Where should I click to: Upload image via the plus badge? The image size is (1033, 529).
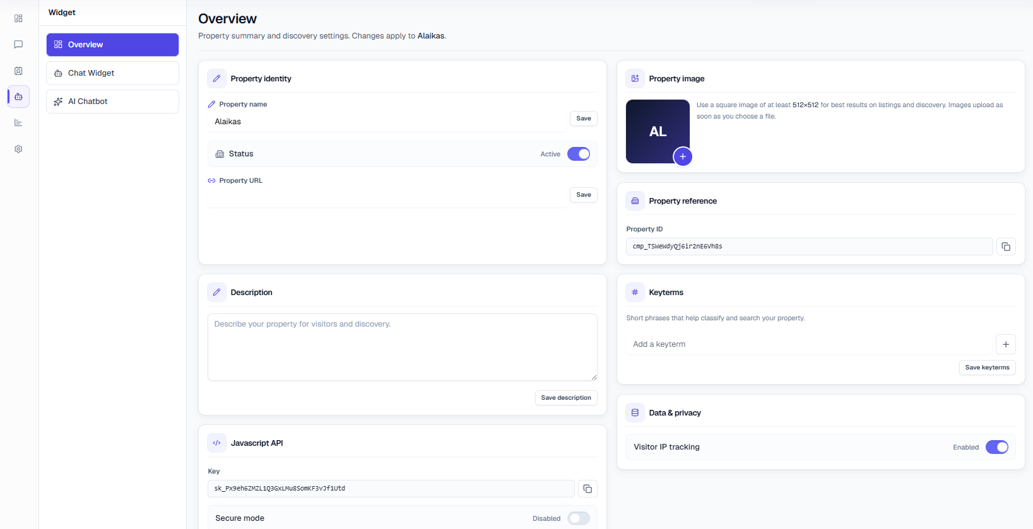point(683,156)
